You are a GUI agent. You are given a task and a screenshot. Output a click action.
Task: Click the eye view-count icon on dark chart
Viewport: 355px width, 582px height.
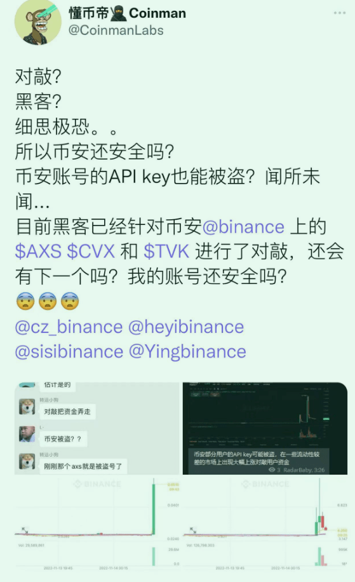click(x=272, y=470)
